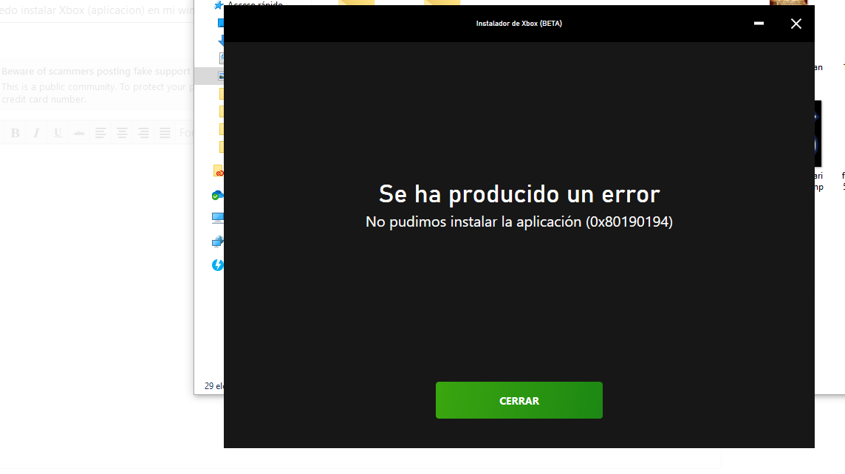Justify text in forum editor
The image size is (845, 474).
[x=165, y=132]
